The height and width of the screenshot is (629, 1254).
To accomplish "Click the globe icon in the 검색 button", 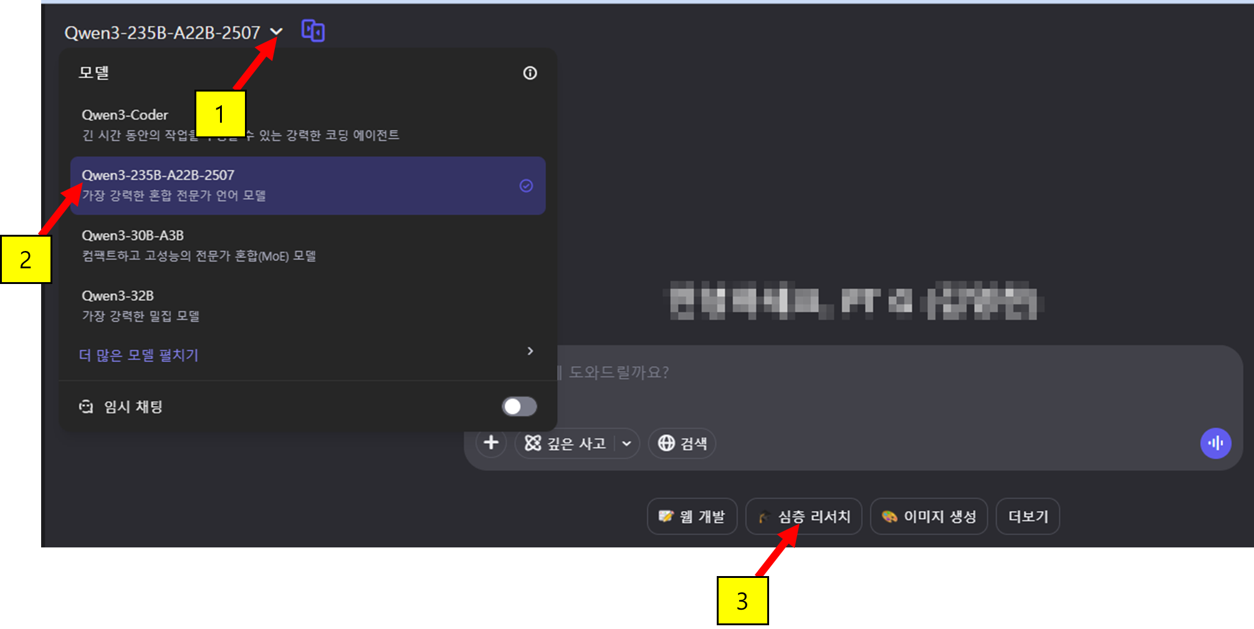I will coord(666,443).
